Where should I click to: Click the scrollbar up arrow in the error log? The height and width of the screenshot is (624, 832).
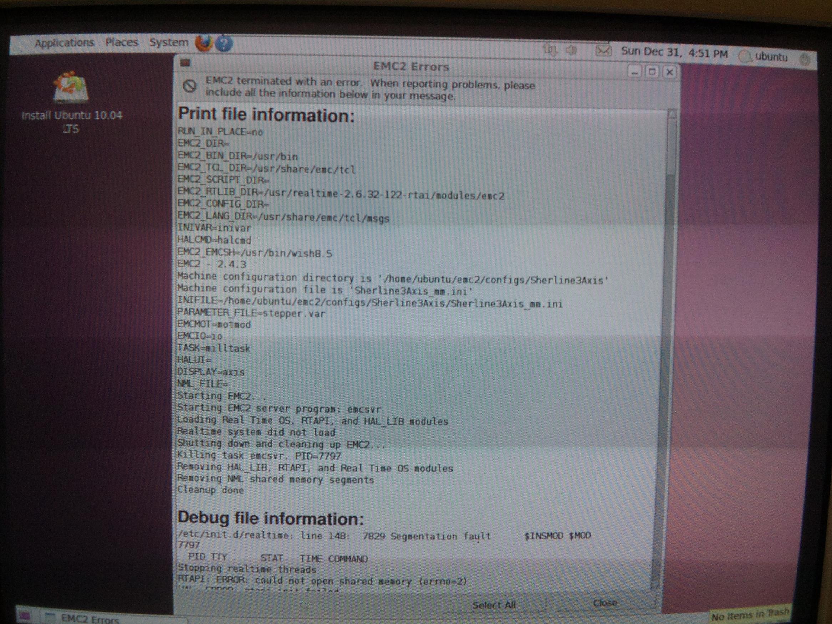[x=672, y=114]
